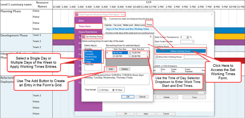Switch to the Format tab

(x=149, y=25)
